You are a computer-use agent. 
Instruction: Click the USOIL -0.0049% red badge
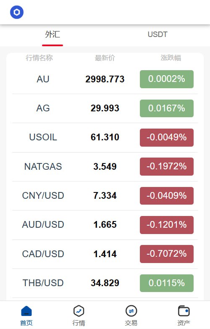(x=167, y=137)
